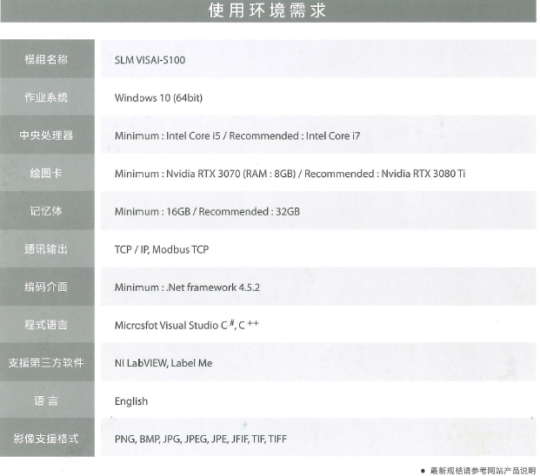This screenshot has height=476, width=540.
Task: Click the PNG, BMP, JPG image formats list
Action: (200, 439)
